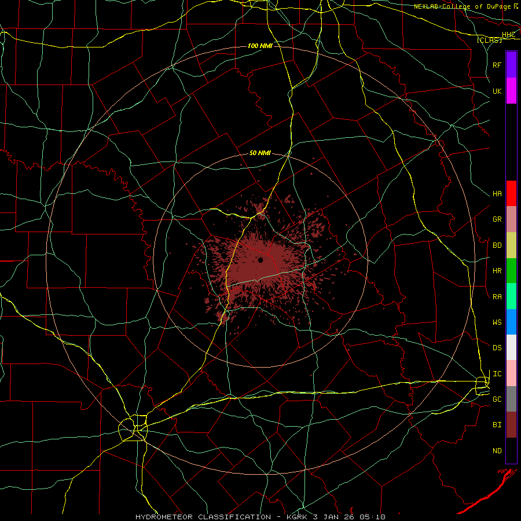
Task: Click the HA legend label
Action: tap(497, 193)
